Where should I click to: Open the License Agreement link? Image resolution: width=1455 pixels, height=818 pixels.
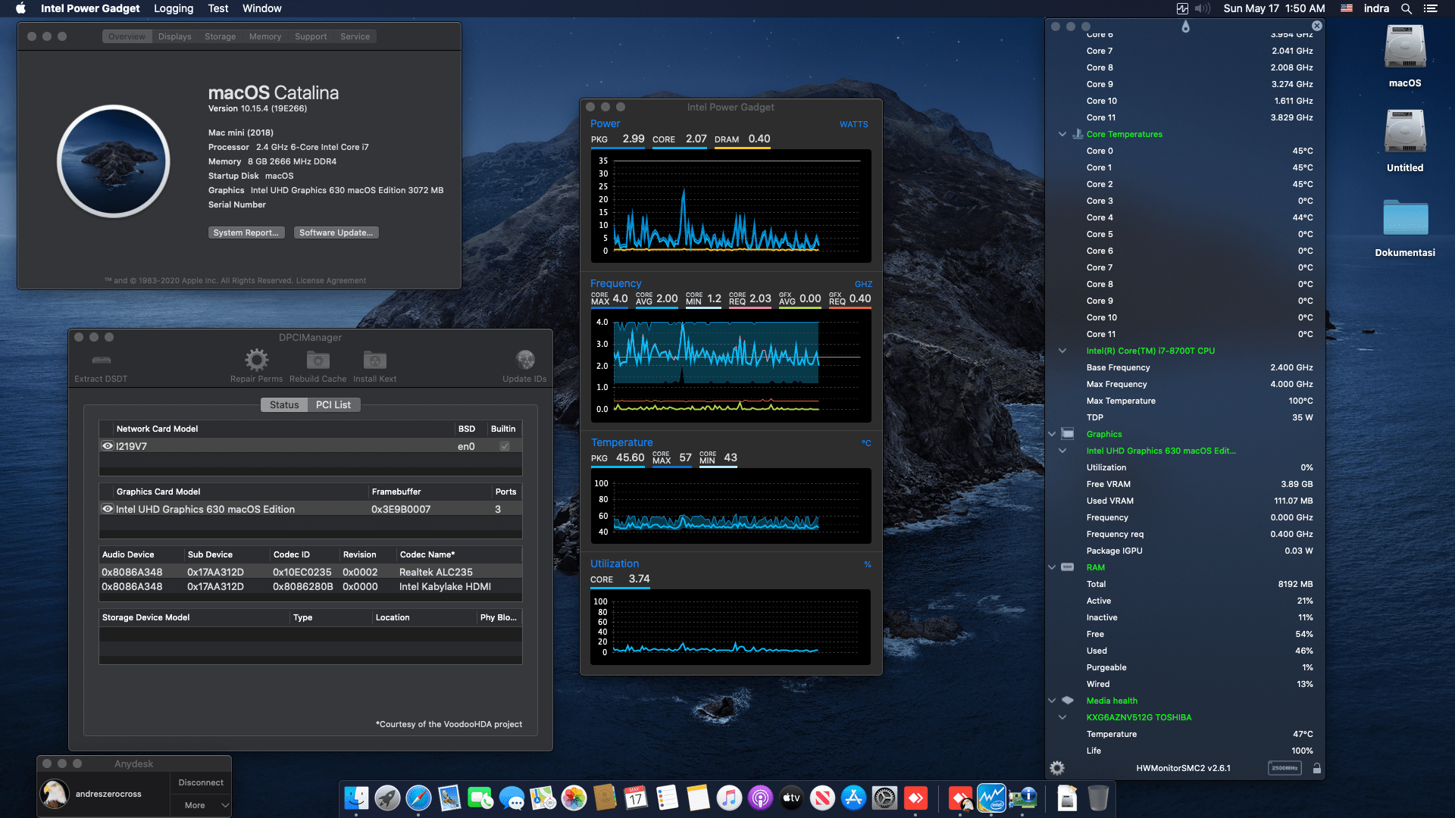click(x=331, y=280)
